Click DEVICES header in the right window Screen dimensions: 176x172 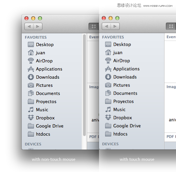pos(110,144)
